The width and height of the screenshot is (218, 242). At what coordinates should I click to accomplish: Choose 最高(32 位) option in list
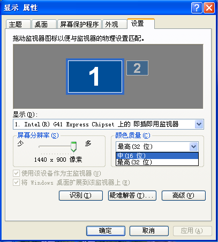pyautogui.click(x=157, y=162)
